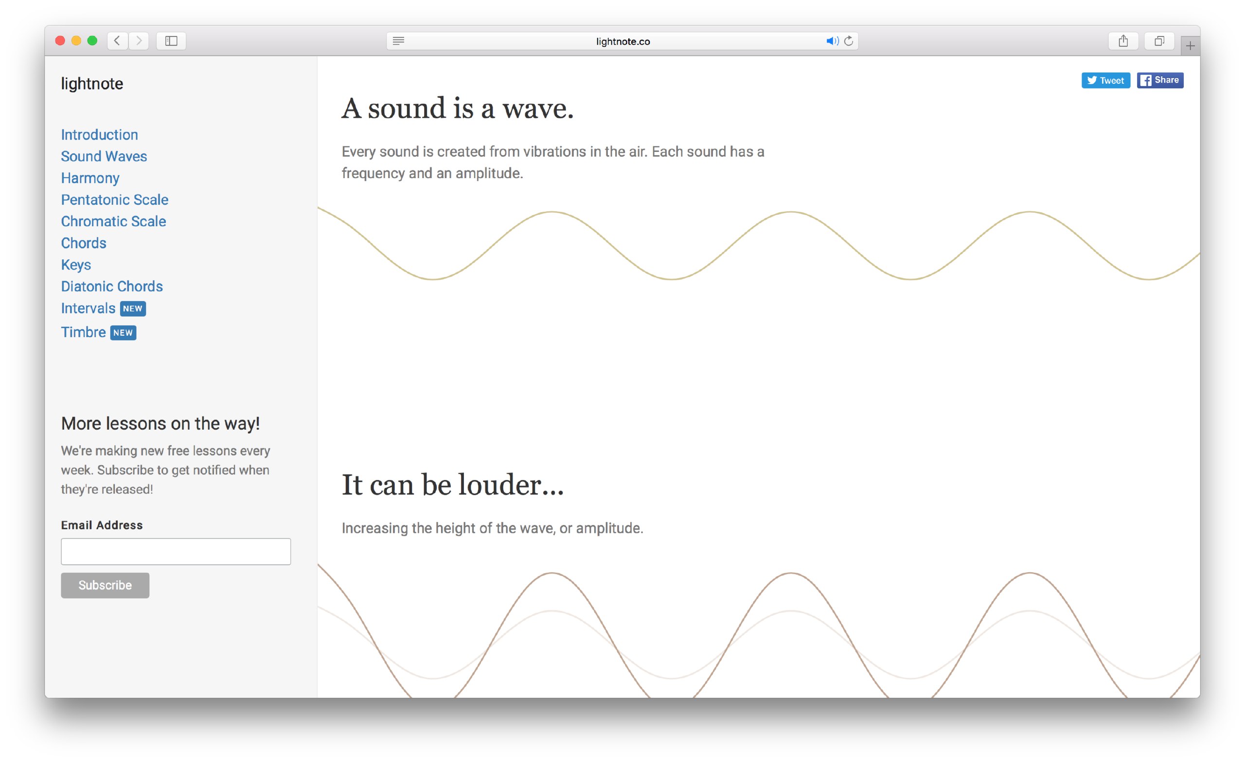Select the heading "A sound is a wave."
The height and width of the screenshot is (762, 1245).
(458, 108)
